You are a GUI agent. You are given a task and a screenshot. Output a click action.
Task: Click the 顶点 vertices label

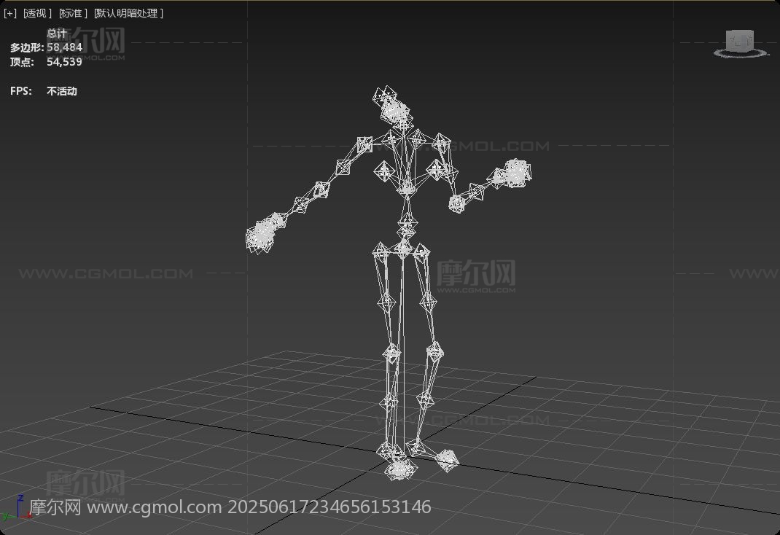[x=22, y=62]
